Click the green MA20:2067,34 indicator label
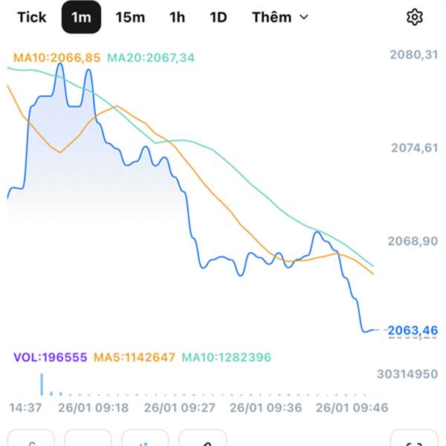This screenshot has width=446, height=446. [151, 57]
